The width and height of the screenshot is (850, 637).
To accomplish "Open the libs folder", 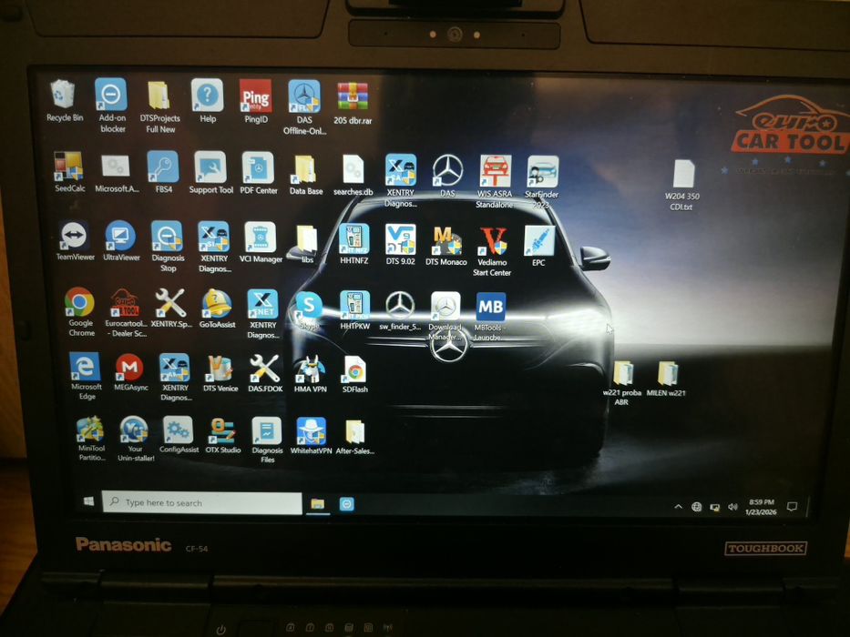I will coord(306,239).
